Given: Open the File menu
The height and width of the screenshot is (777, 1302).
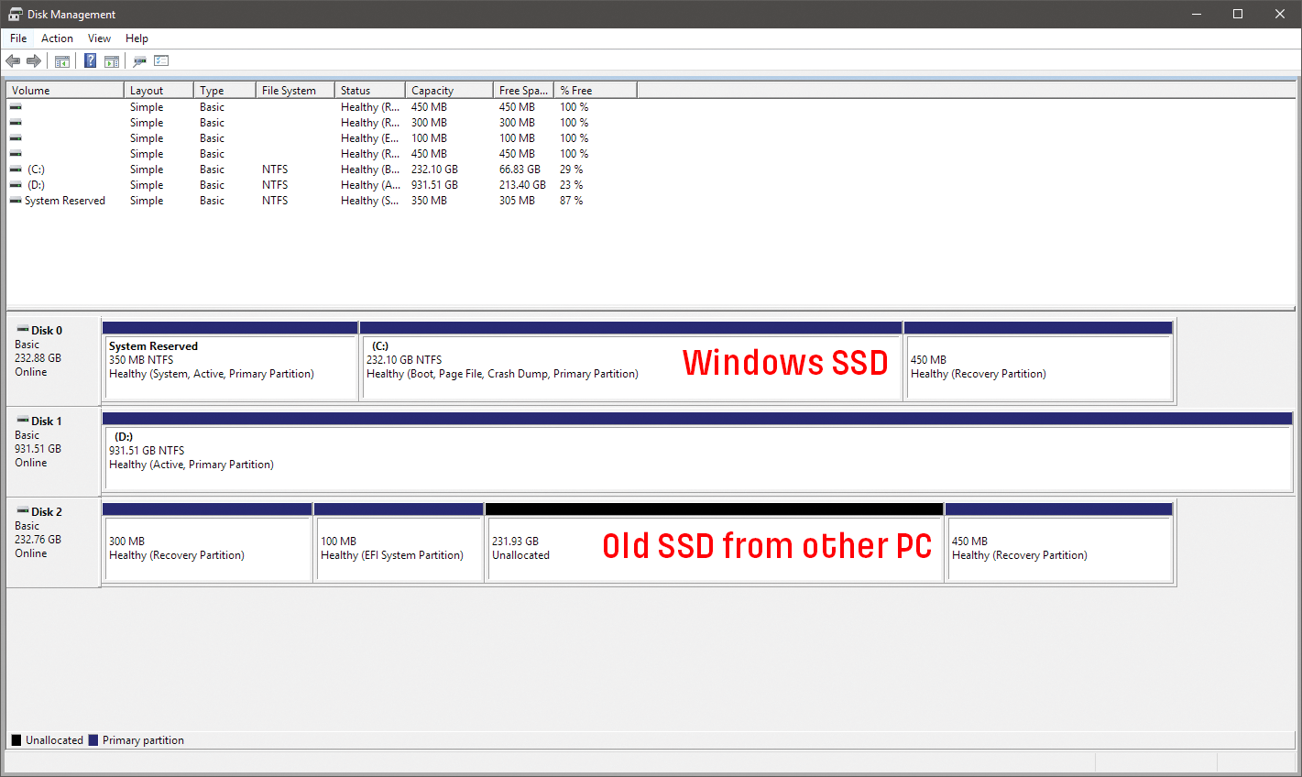Looking at the screenshot, I should pyautogui.click(x=17, y=38).
